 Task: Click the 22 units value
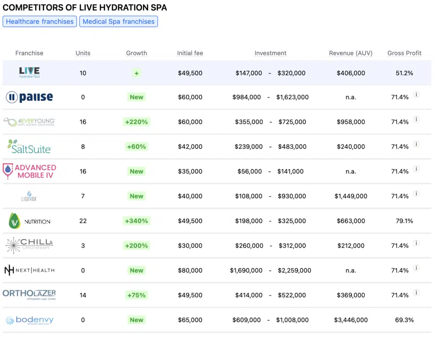83,221
